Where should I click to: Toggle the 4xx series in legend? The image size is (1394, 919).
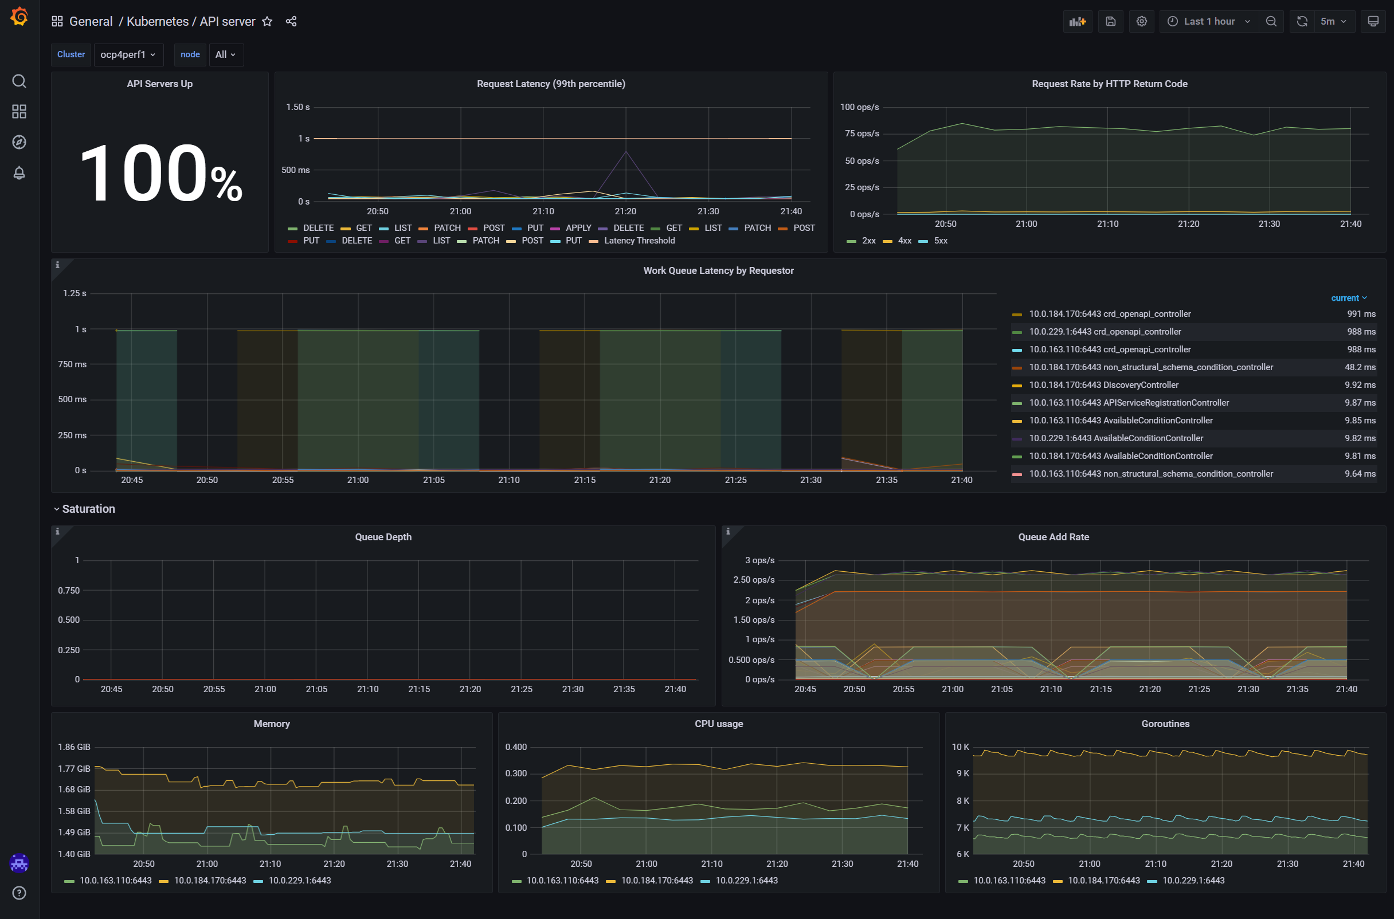tap(904, 241)
